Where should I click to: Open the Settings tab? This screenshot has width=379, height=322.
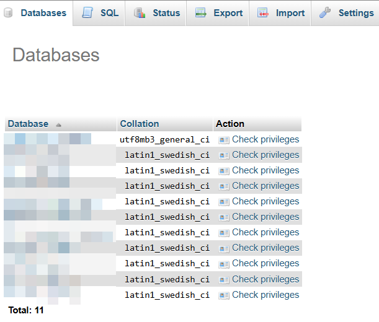tap(345, 13)
